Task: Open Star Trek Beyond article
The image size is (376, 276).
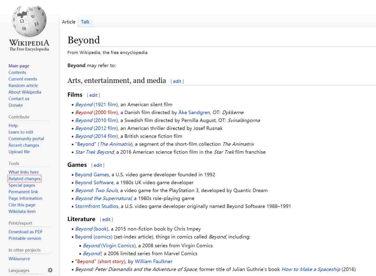Action: pyautogui.click(x=95, y=152)
